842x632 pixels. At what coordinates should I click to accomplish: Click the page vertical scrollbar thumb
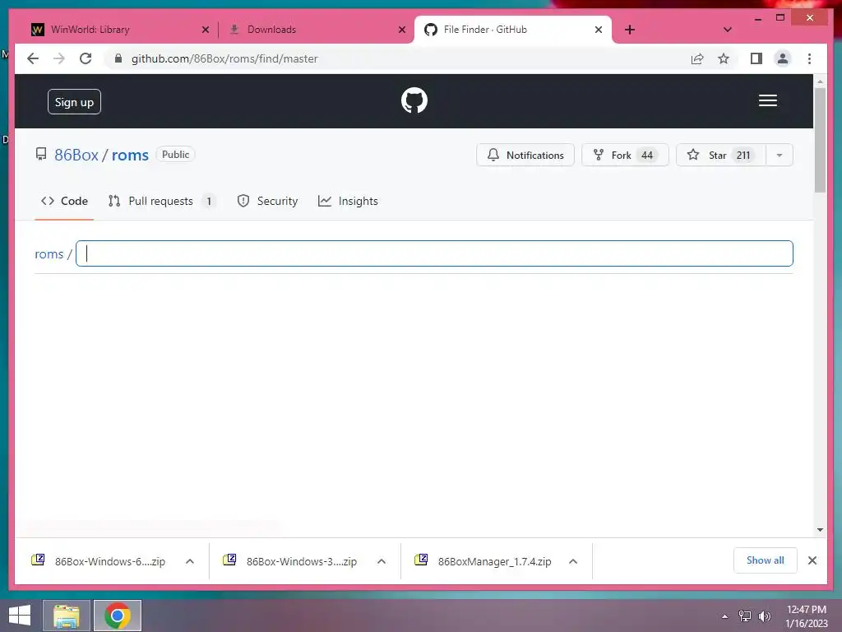[820, 140]
